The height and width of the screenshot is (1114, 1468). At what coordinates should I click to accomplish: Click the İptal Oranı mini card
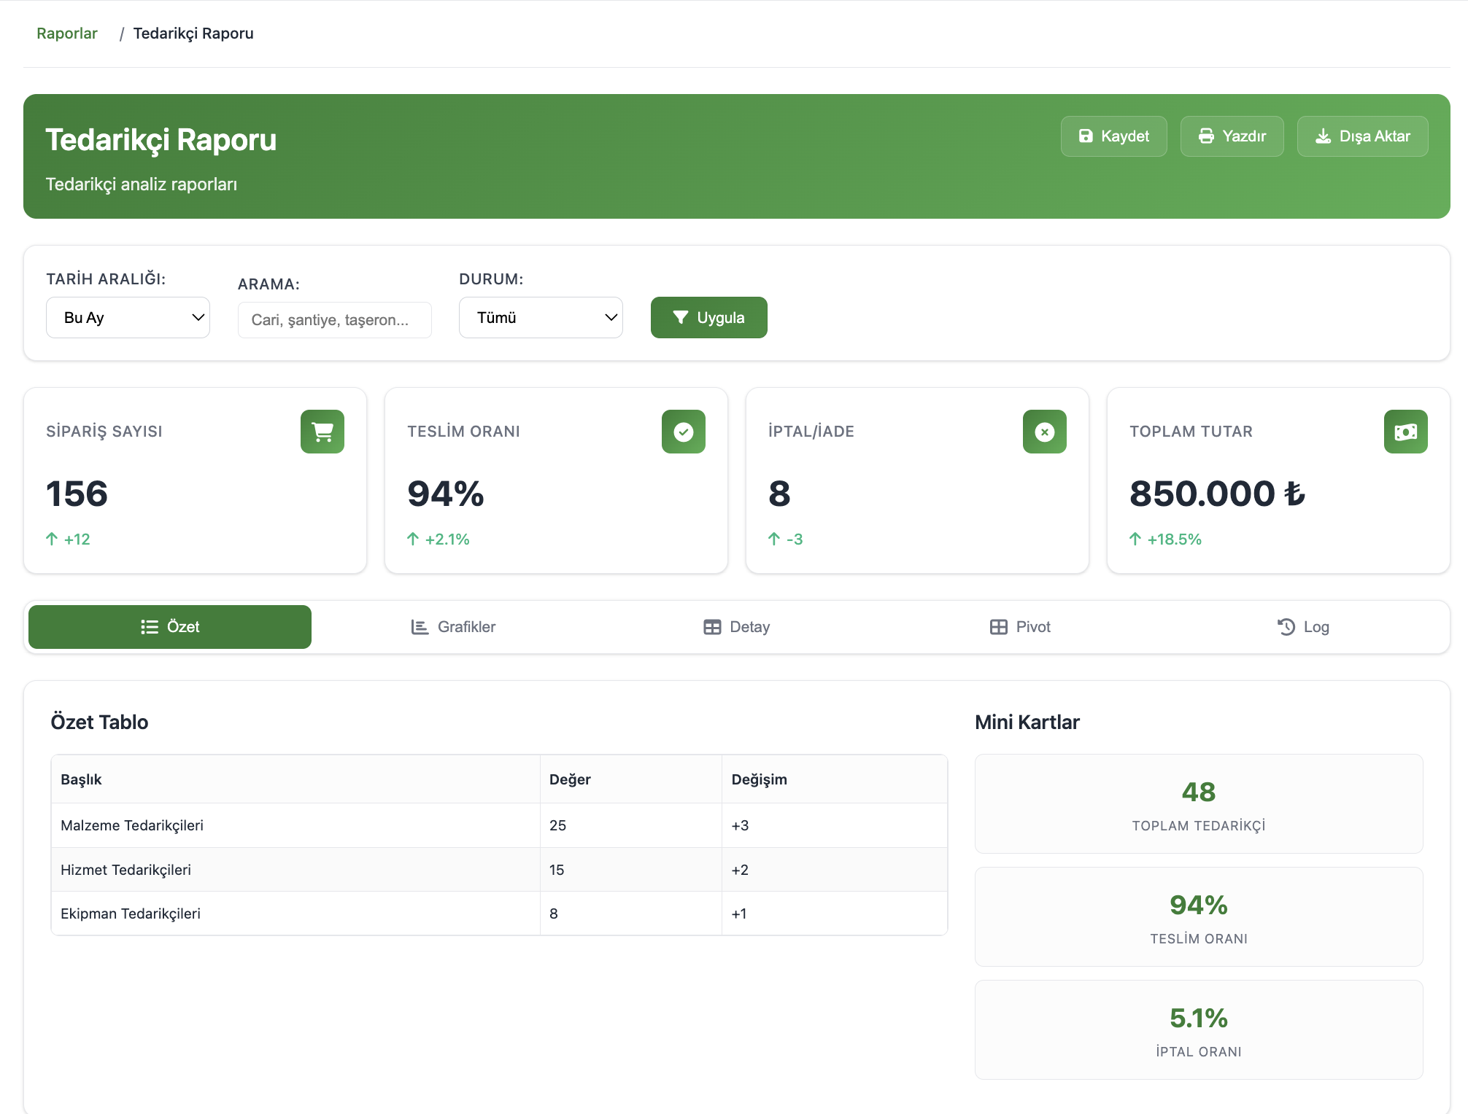[x=1198, y=1029]
